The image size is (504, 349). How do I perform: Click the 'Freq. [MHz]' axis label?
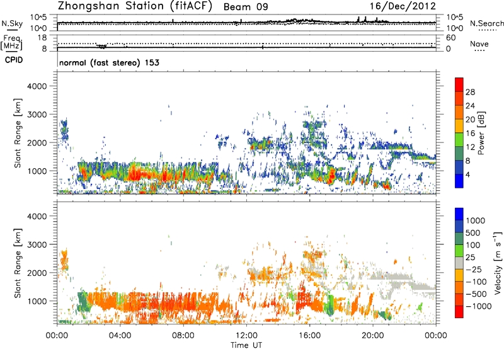click(x=11, y=42)
